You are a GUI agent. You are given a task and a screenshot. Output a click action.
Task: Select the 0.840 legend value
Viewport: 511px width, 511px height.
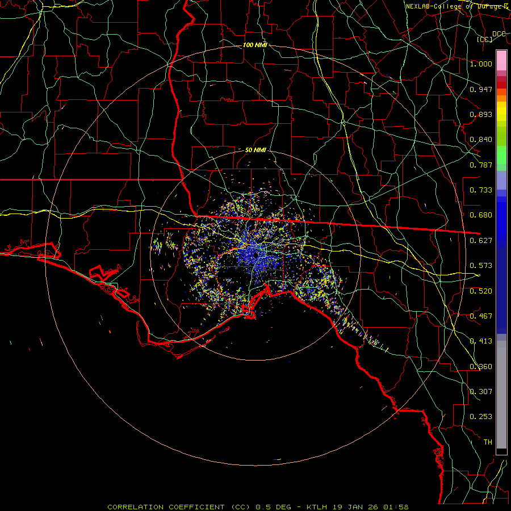[x=481, y=140]
